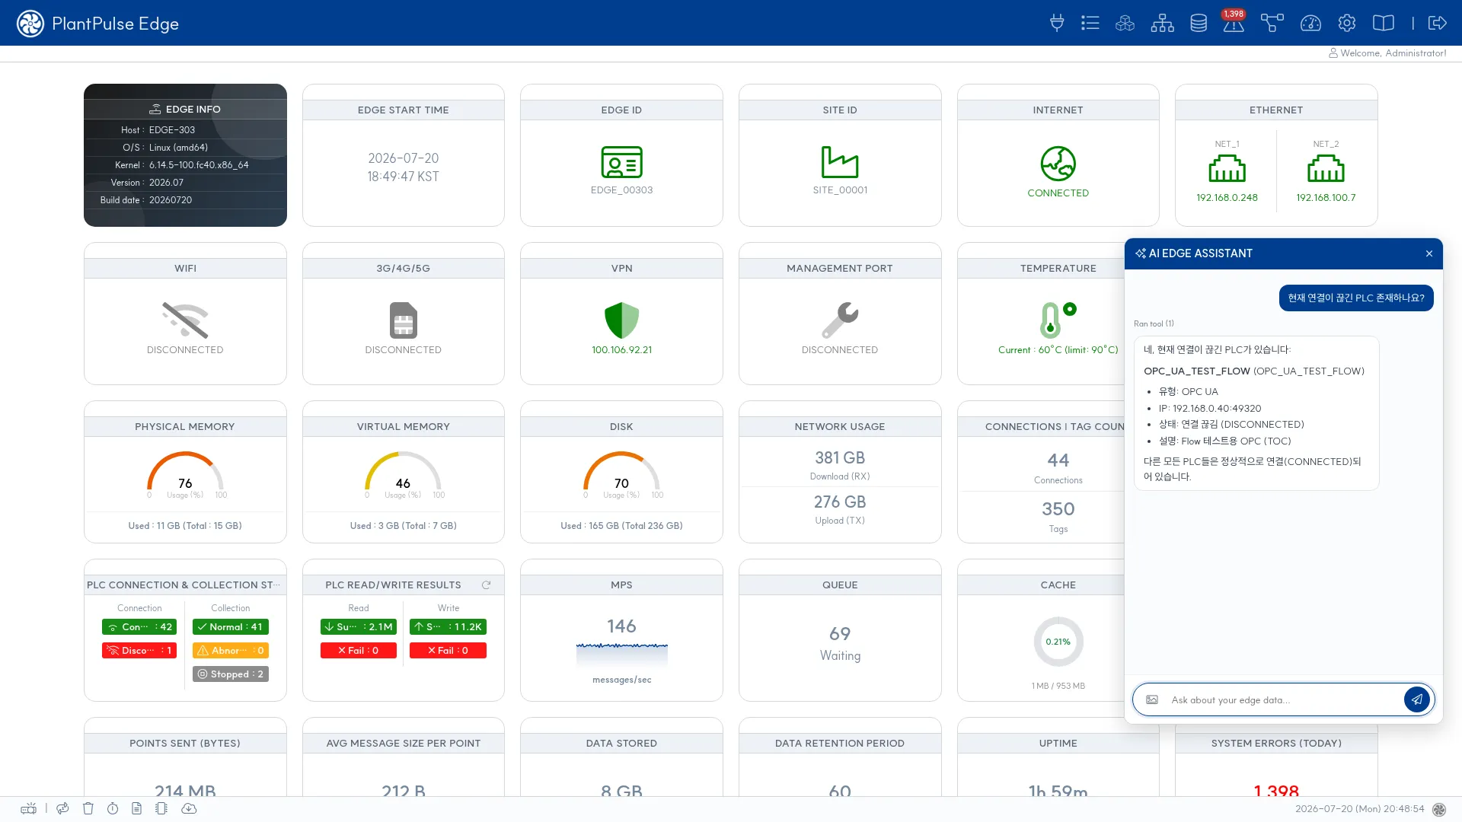
Task: Open the list view icon in header
Action: [x=1090, y=23]
